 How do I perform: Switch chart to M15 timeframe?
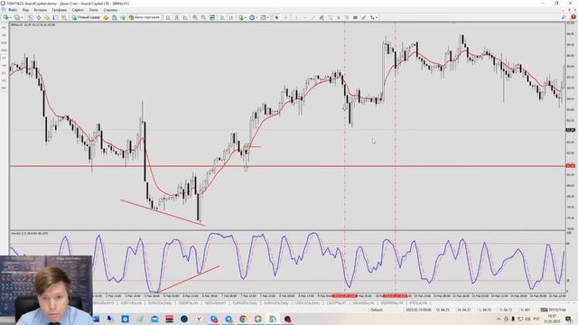pyautogui.click(x=4, y=42)
